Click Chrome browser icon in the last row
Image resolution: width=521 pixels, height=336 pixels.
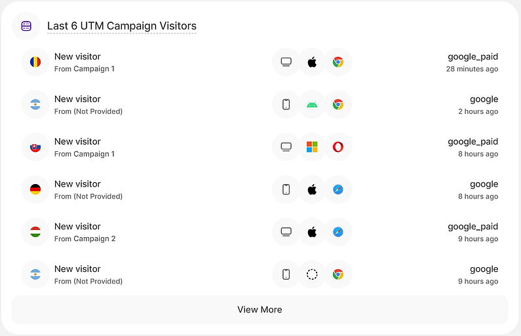(x=338, y=274)
